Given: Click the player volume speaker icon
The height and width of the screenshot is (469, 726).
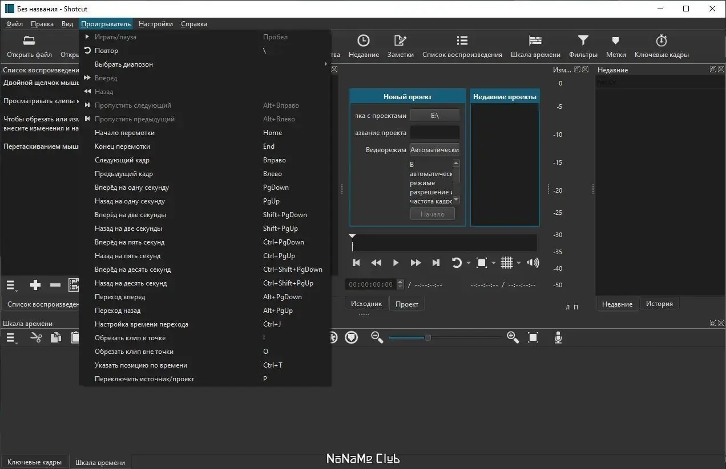Looking at the screenshot, I should click(533, 263).
